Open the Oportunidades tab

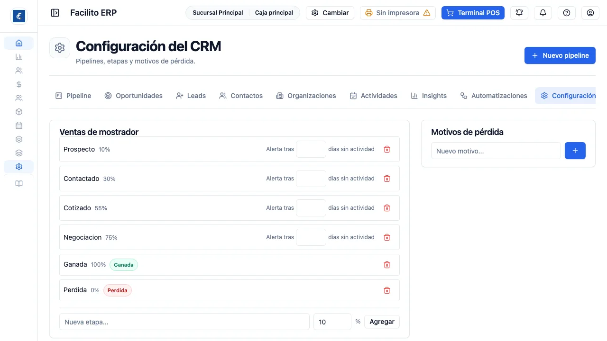coord(134,96)
